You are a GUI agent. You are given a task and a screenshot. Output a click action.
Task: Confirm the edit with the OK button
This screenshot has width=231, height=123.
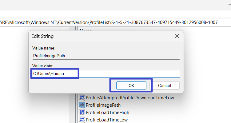click(131, 85)
